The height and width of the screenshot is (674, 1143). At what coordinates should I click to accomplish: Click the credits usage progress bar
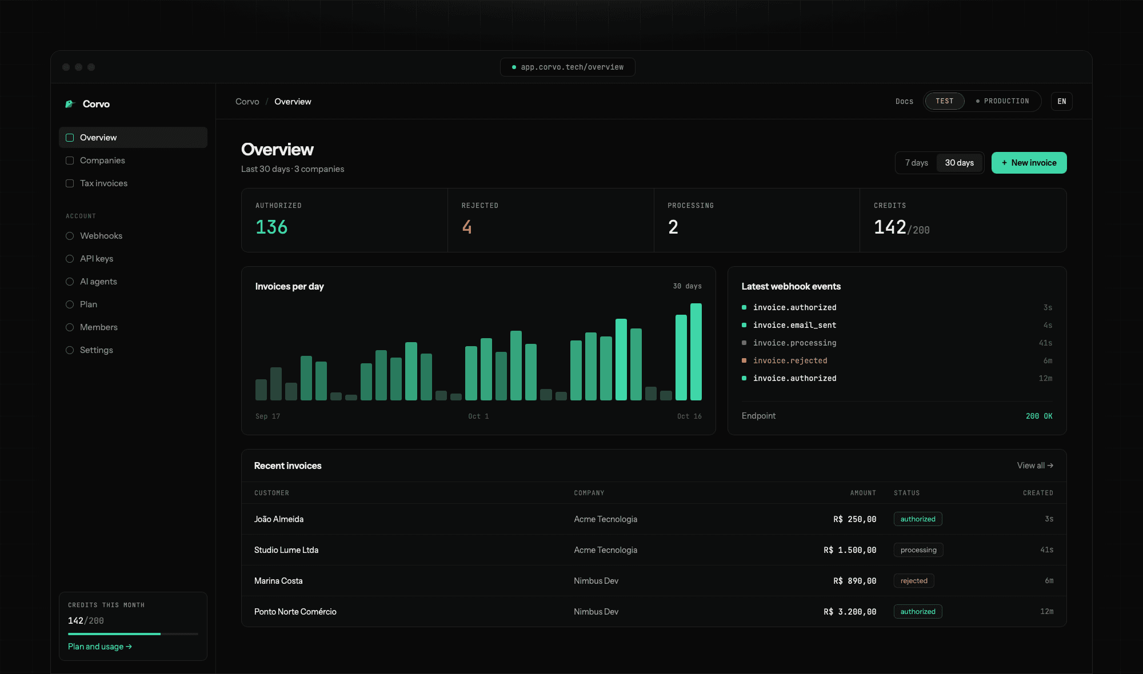(133, 634)
